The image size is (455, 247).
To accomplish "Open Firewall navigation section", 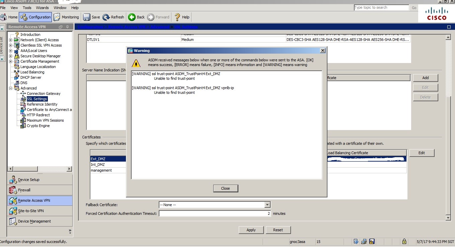I will coord(40,190).
